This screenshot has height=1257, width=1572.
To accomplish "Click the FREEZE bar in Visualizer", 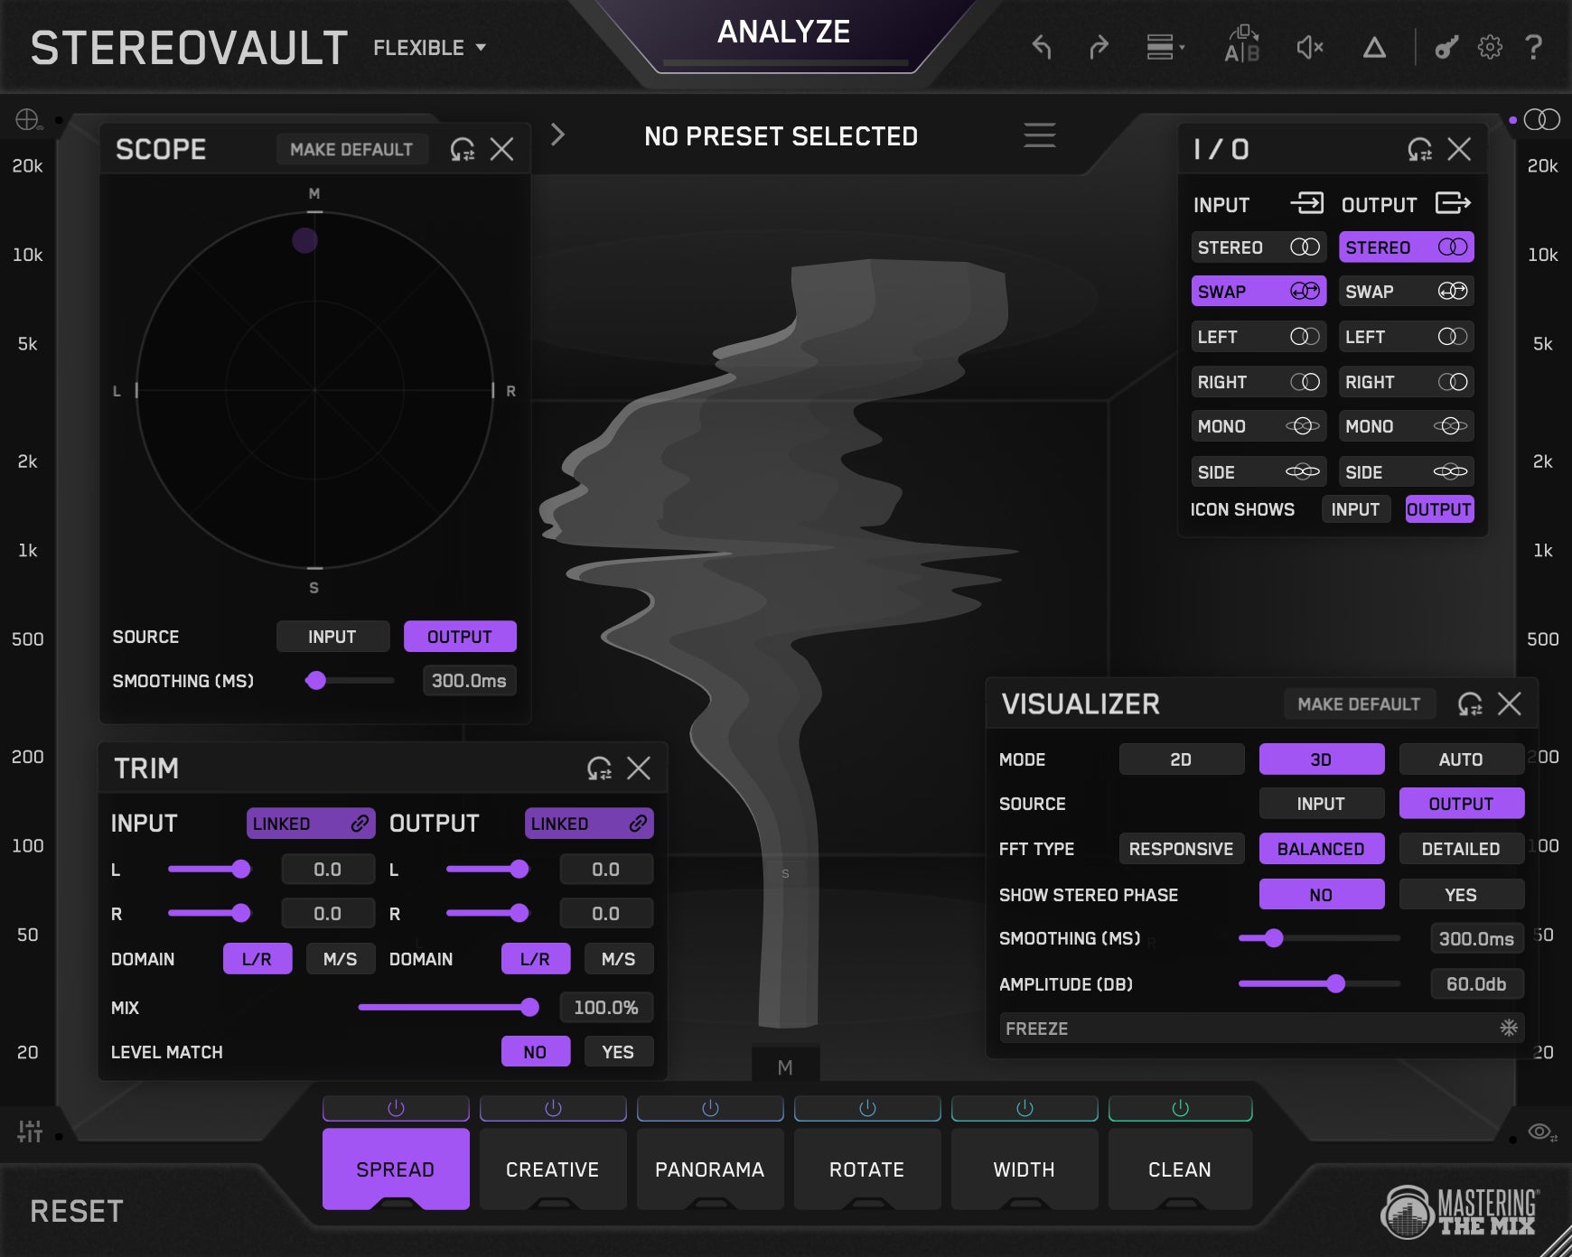I will click(1262, 1028).
